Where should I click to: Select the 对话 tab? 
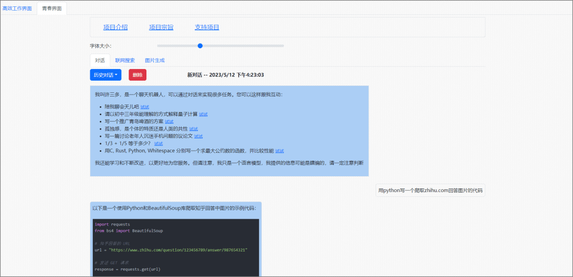(100, 60)
